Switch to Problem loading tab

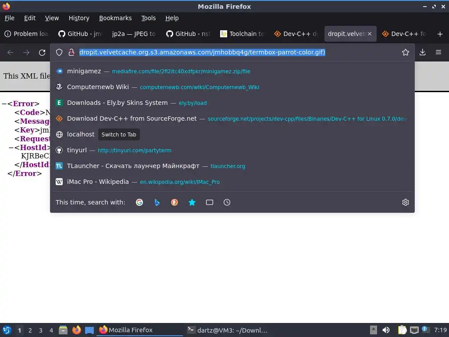(27, 34)
